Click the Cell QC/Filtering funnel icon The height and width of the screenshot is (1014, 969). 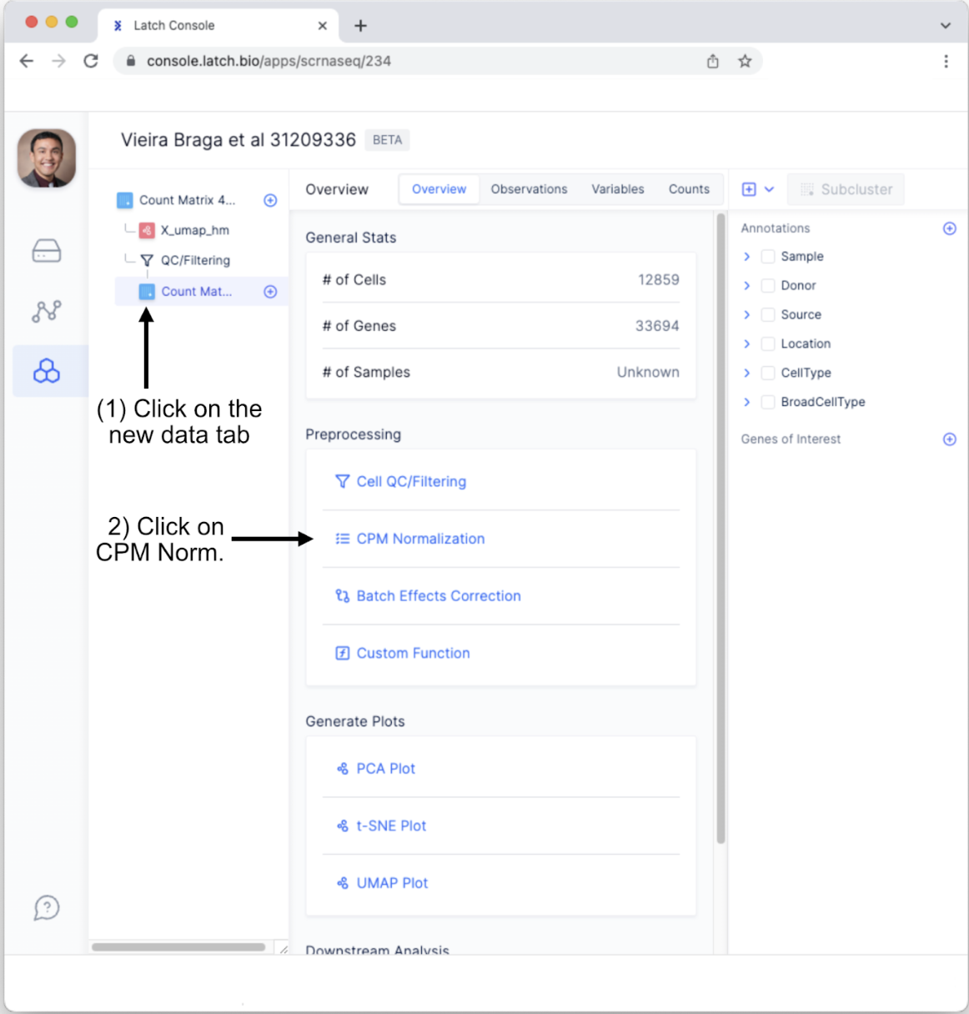tap(342, 481)
